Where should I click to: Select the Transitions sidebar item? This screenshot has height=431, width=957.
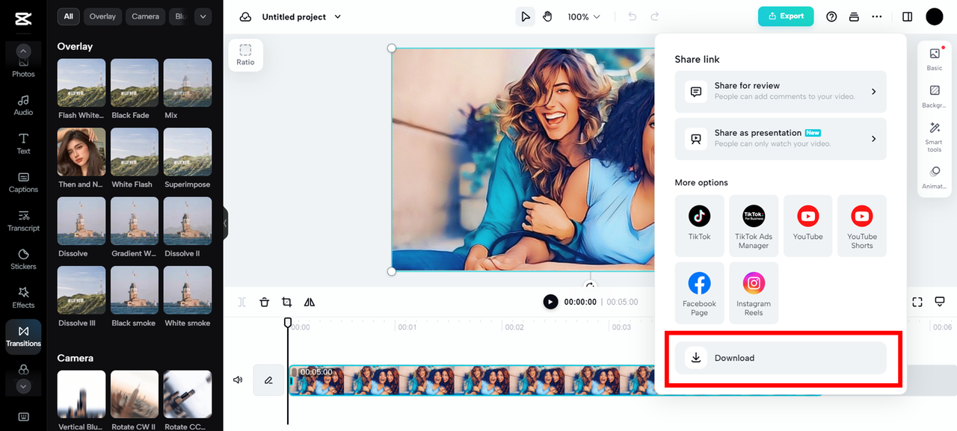coord(23,337)
